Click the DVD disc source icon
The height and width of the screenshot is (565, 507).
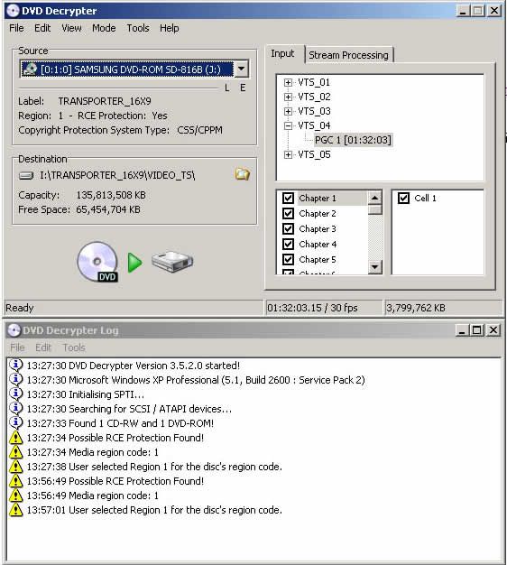point(97,262)
